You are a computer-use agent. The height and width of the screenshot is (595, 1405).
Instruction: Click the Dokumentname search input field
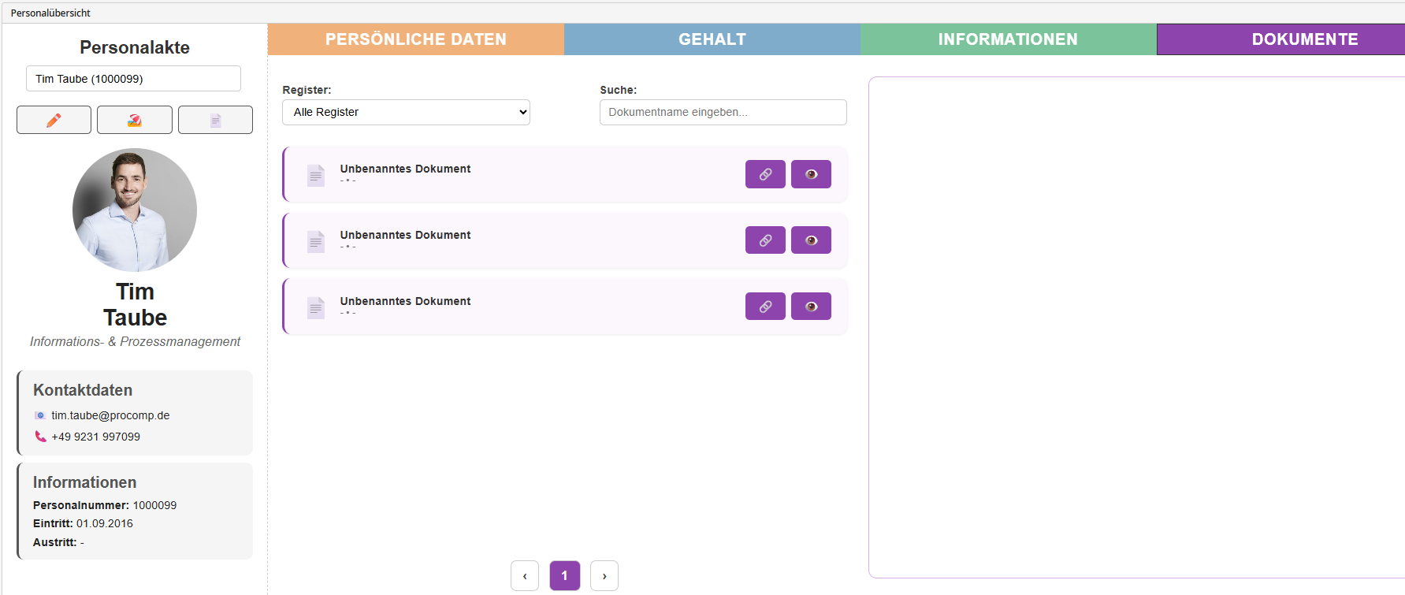coord(723,112)
